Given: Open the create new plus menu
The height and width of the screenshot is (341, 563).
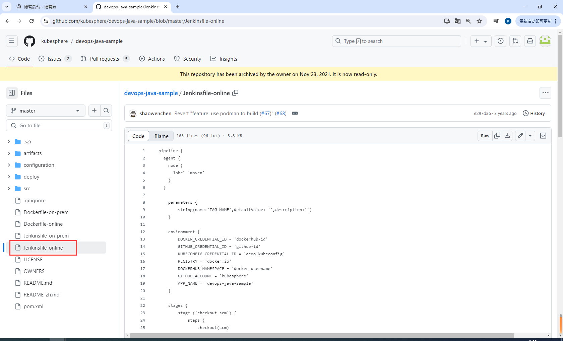Looking at the screenshot, I should coord(481,41).
